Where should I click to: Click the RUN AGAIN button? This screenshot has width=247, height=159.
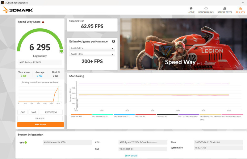tap(41, 124)
